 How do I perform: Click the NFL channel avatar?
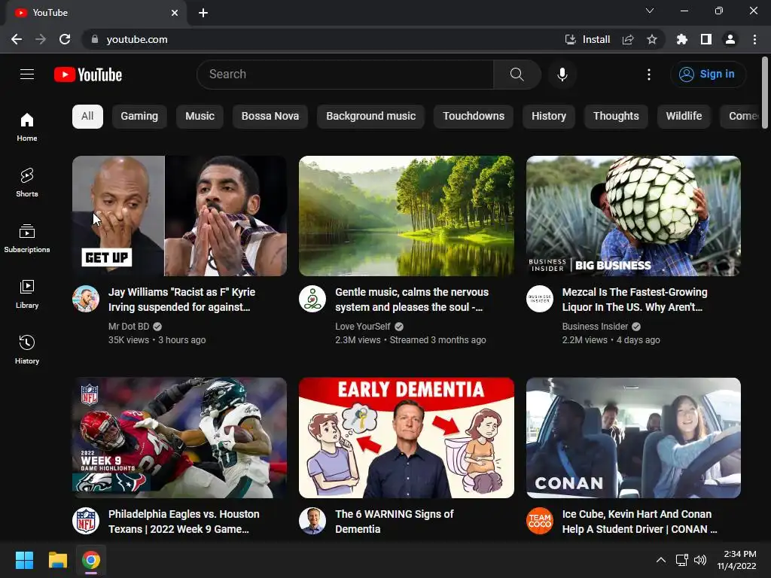point(86,521)
